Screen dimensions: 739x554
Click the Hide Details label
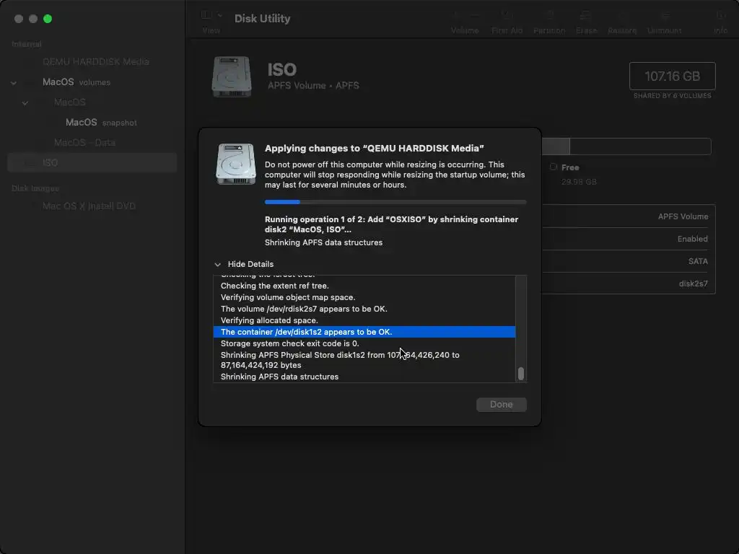250,264
